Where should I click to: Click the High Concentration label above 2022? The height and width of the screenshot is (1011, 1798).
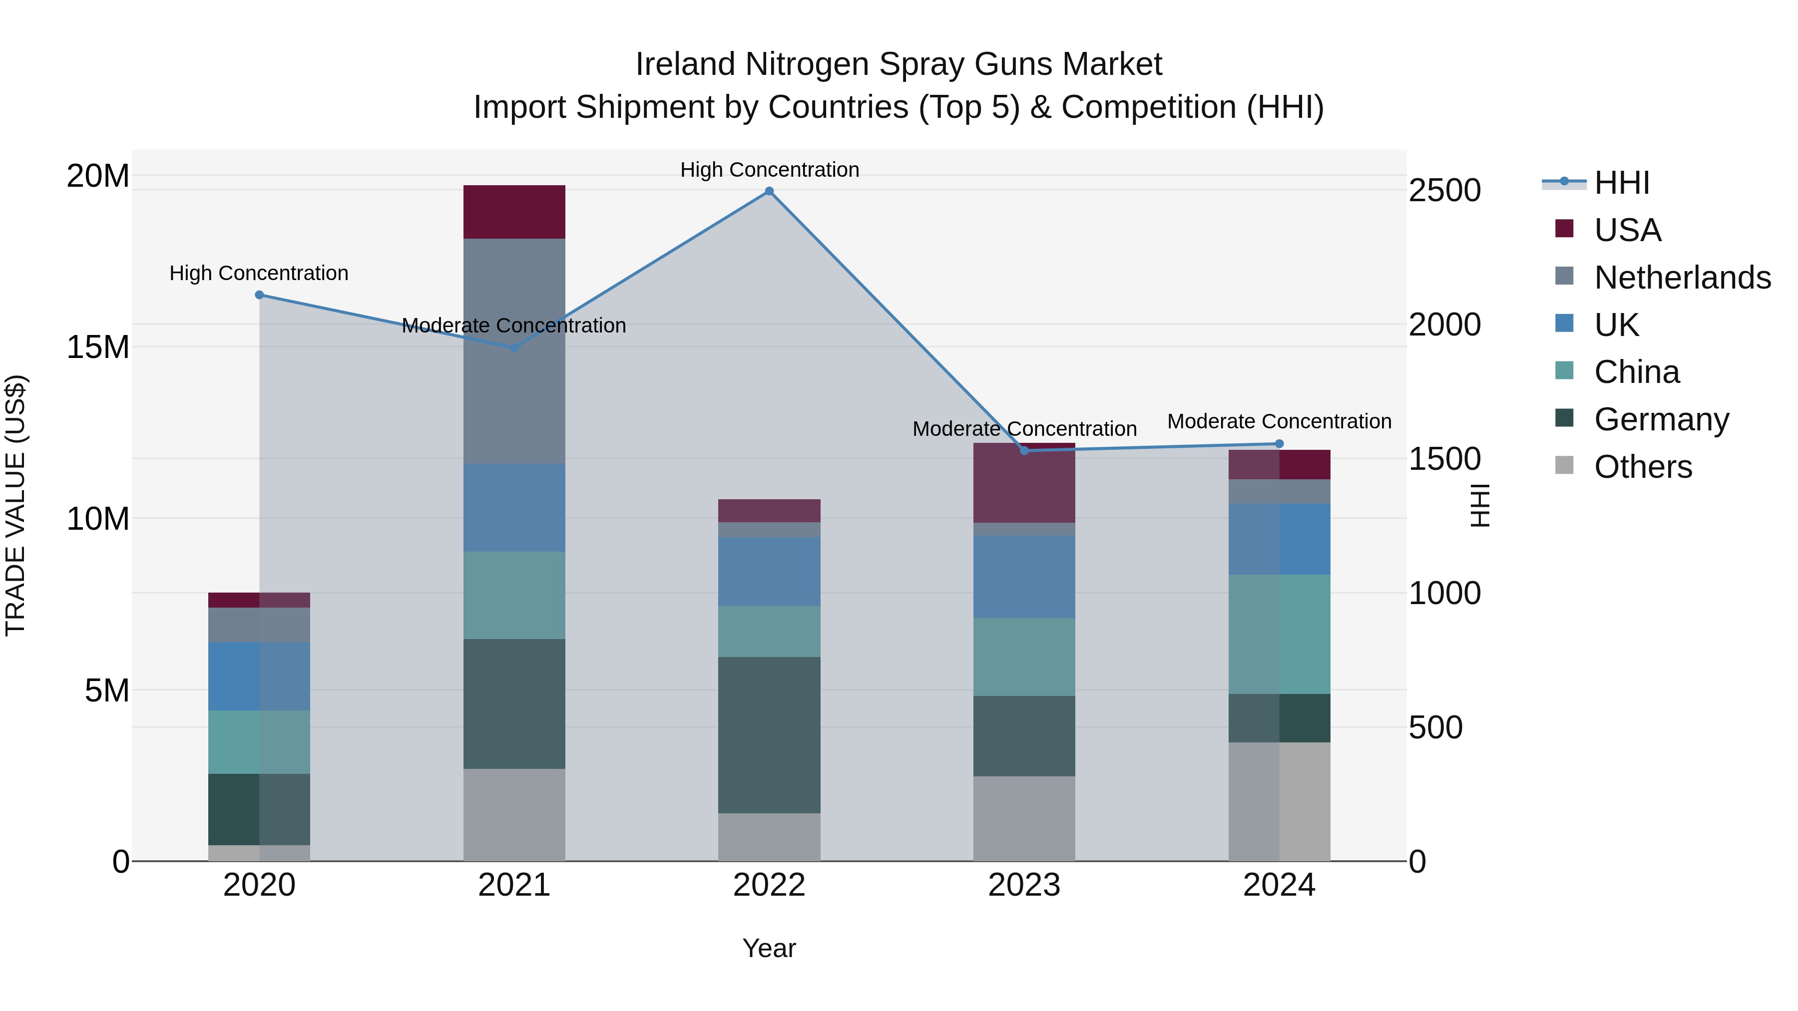pyautogui.click(x=770, y=170)
